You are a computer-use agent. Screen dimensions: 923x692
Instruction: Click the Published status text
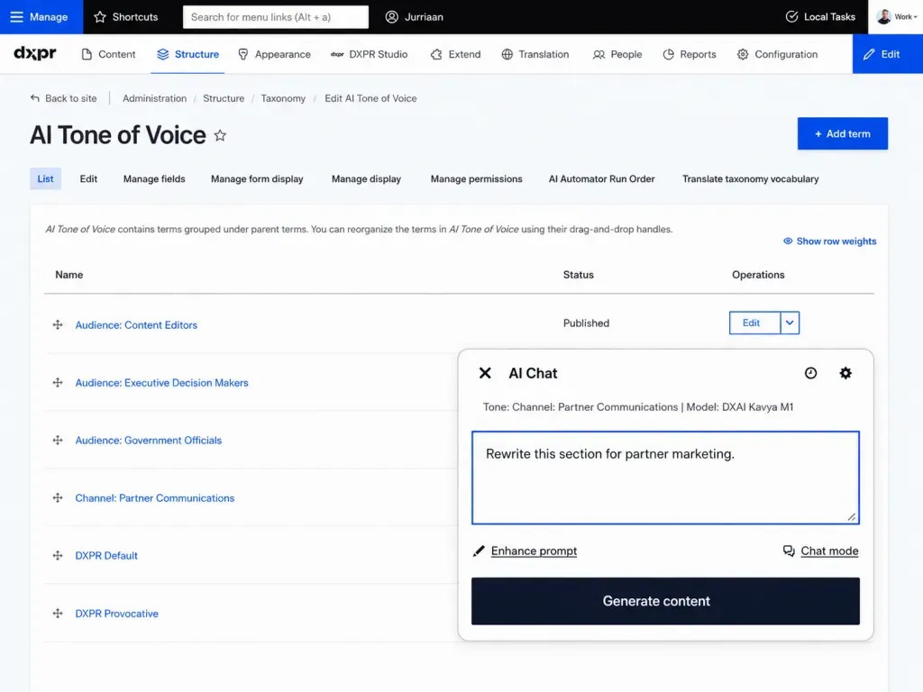(586, 323)
